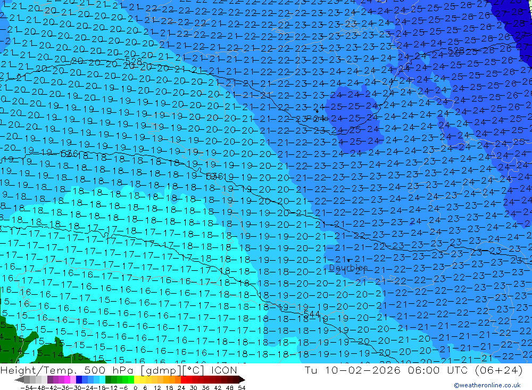The height and width of the screenshot is (390, 532).
Task: Open the weatheronline.co.uk copyright link
Action: pyautogui.click(x=487, y=385)
